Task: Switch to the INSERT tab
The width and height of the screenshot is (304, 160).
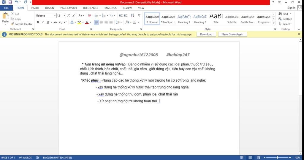Action: pos(35,8)
